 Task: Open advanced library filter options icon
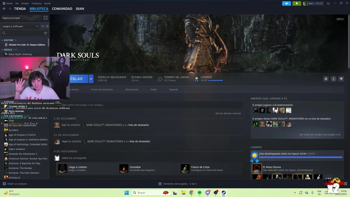(45, 33)
